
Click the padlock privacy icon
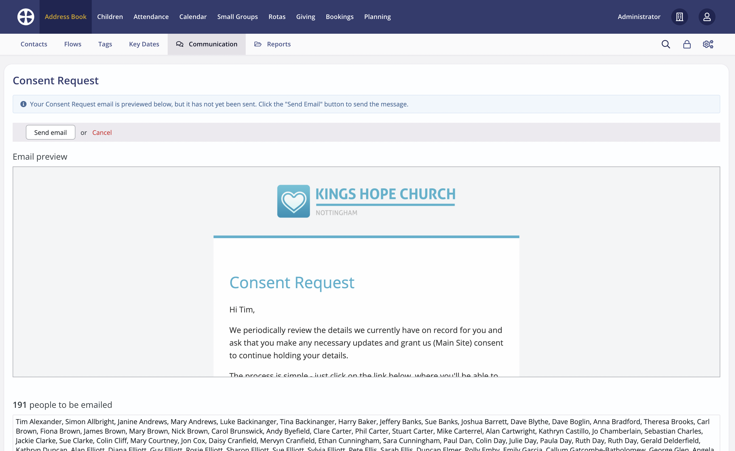tap(687, 44)
